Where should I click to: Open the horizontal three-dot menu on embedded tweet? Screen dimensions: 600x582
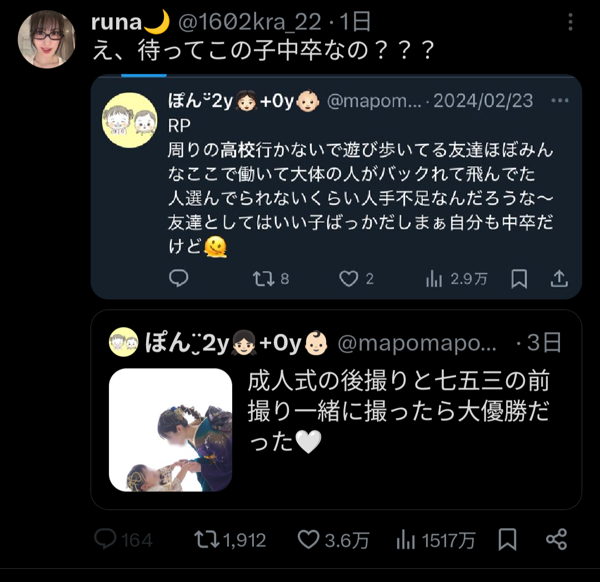(560, 101)
